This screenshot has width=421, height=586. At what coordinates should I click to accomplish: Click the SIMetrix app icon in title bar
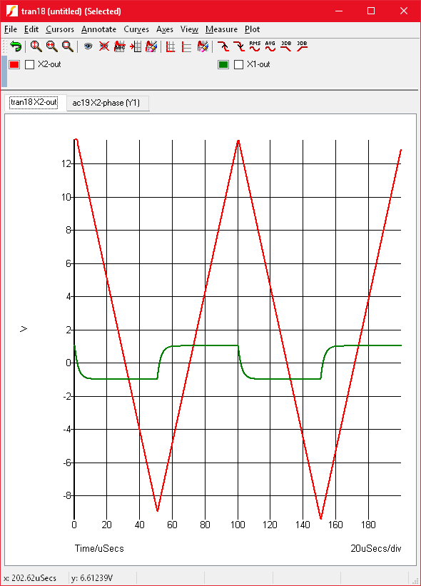(x=12, y=11)
